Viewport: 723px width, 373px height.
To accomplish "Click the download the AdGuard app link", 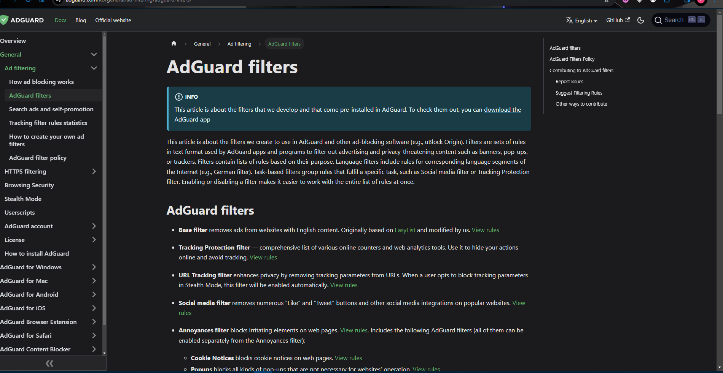I will pos(502,109).
